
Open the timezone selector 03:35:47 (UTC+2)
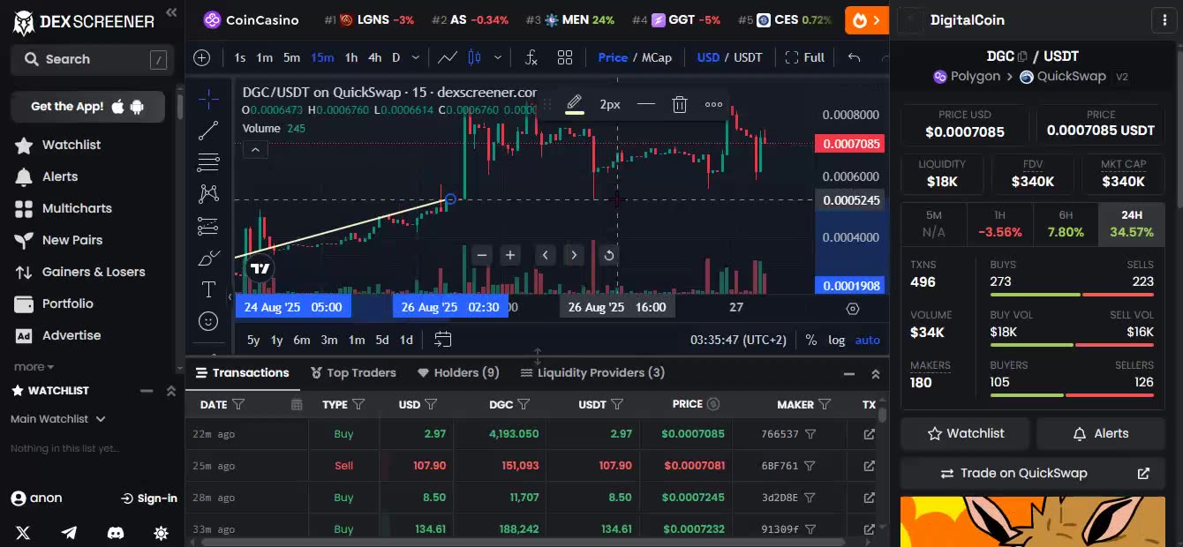click(738, 340)
